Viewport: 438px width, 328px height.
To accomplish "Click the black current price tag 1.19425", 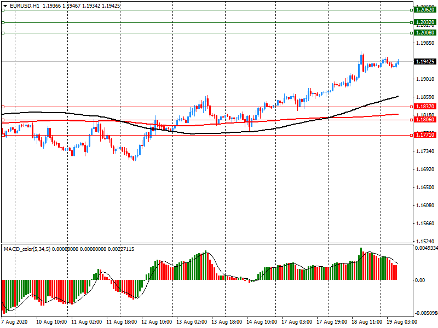I will 424,62.
